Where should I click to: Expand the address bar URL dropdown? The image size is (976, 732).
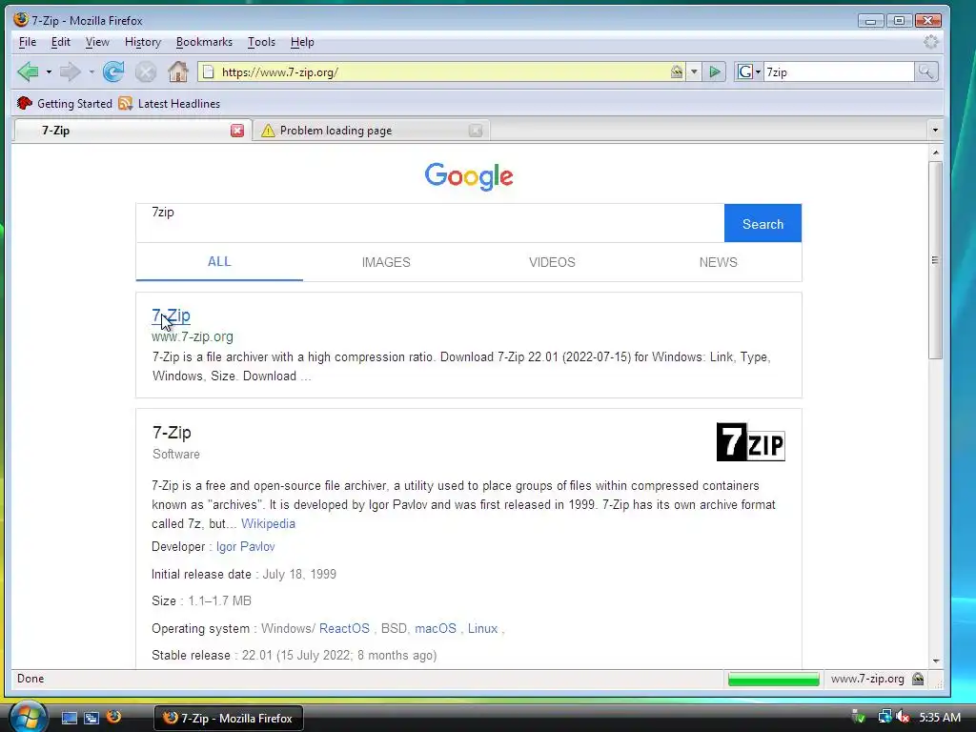694,72
